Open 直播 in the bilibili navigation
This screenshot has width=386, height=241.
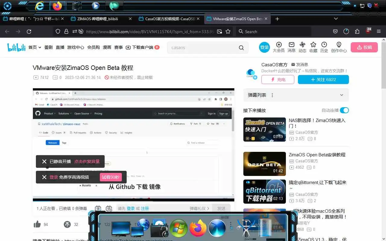click(x=60, y=47)
